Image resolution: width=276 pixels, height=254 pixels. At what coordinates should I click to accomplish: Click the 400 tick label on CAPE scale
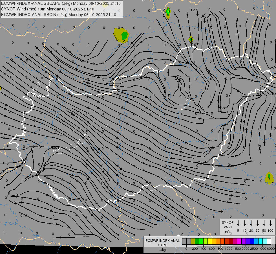[203, 249]
